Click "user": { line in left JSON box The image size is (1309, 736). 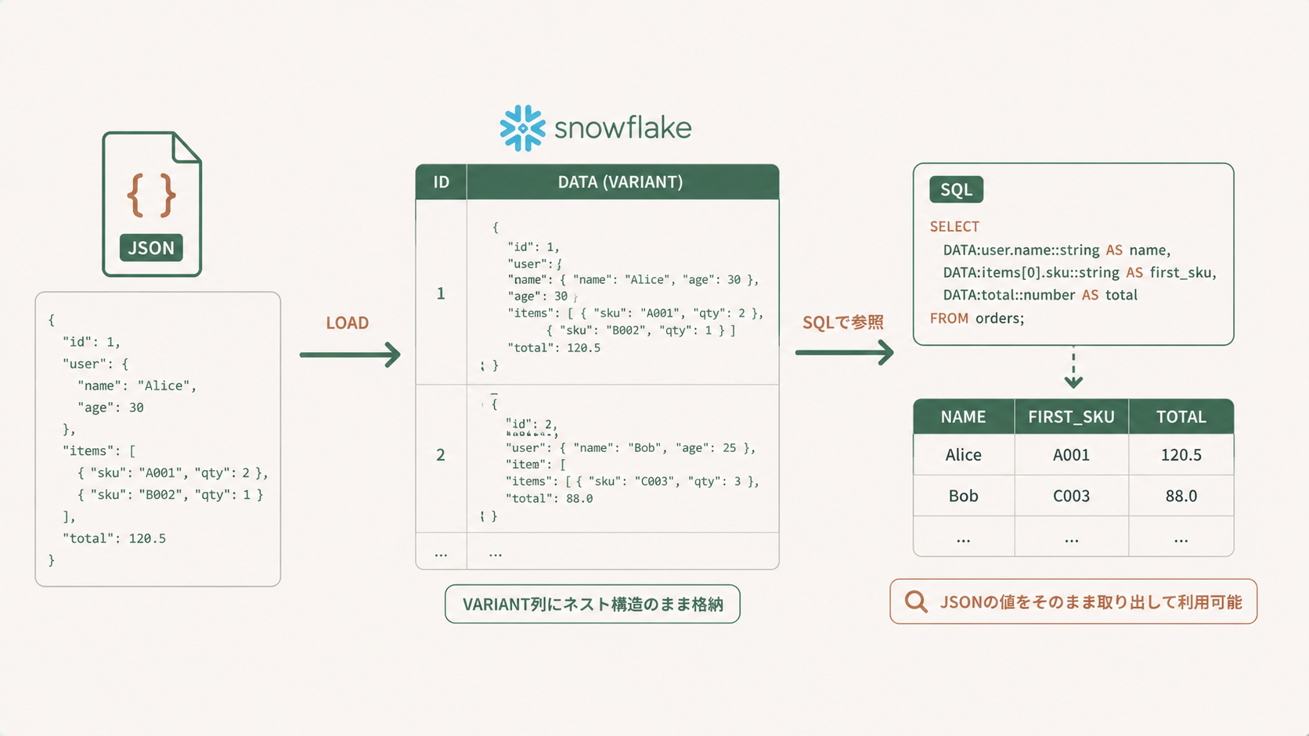(96, 364)
